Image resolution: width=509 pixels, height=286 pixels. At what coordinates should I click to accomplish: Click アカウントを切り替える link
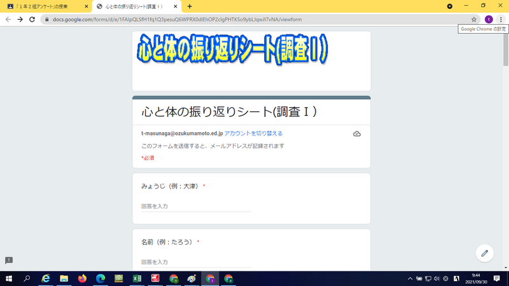[253, 133]
